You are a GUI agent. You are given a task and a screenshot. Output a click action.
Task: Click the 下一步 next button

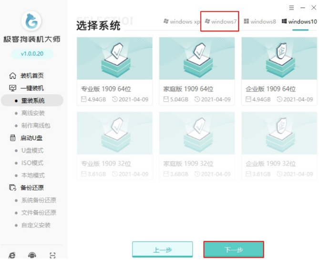pyautogui.click(x=234, y=249)
